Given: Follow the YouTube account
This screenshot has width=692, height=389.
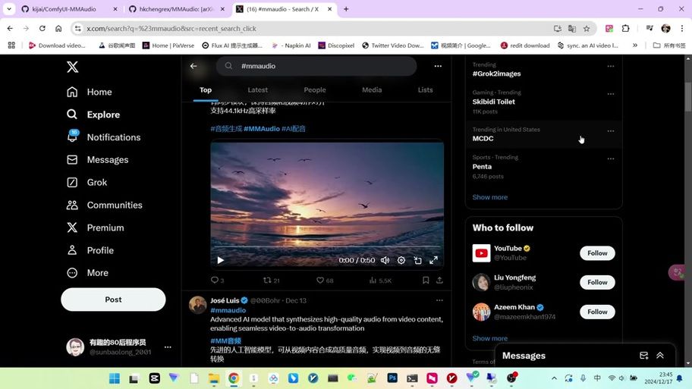Looking at the screenshot, I should 596,253.
